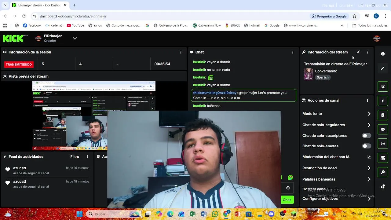Click chat message 'báñense.'

(214, 106)
